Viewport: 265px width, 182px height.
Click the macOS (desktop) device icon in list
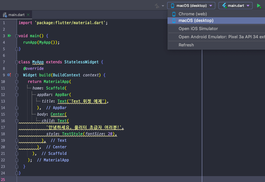point(174,21)
